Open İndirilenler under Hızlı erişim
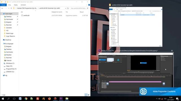Screen dimensions: 181x101 tap(9, 19)
